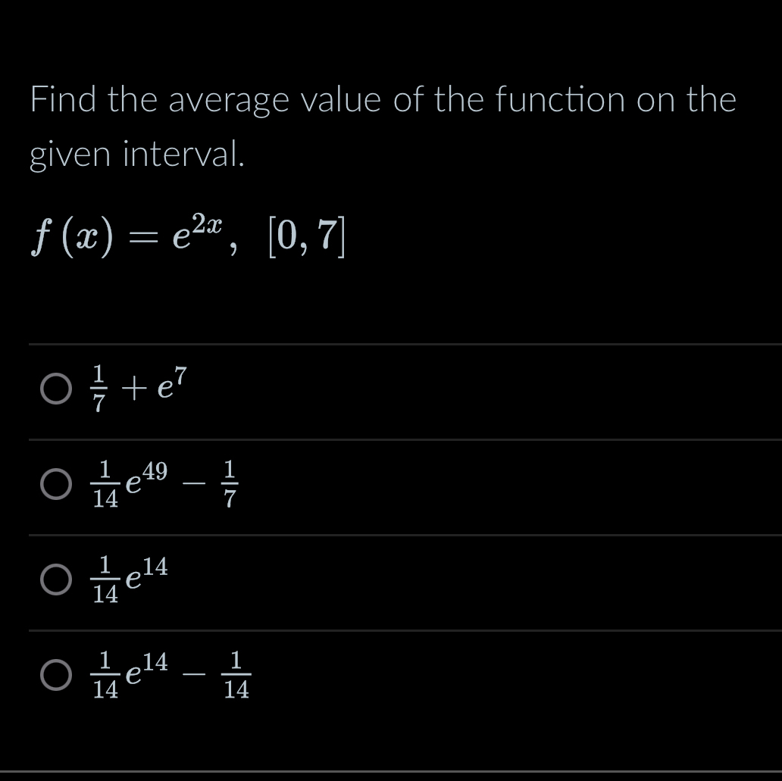Image resolution: width=782 pixels, height=781 pixels.
Task: Click the second answer's radio button
Action: 57,485
